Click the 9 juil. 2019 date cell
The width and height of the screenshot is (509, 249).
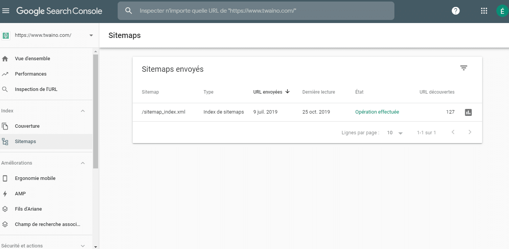(x=265, y=112)
